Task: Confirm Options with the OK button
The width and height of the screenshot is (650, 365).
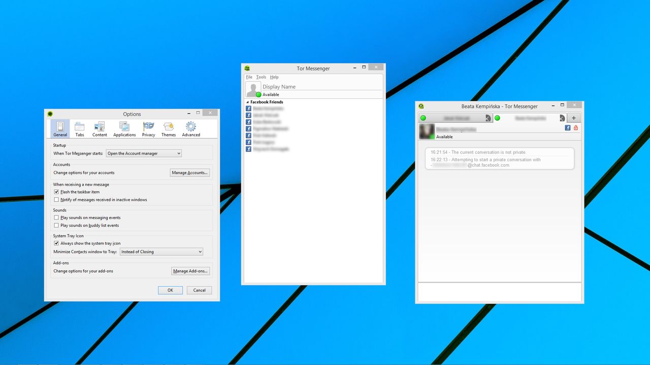Action: 170,290
